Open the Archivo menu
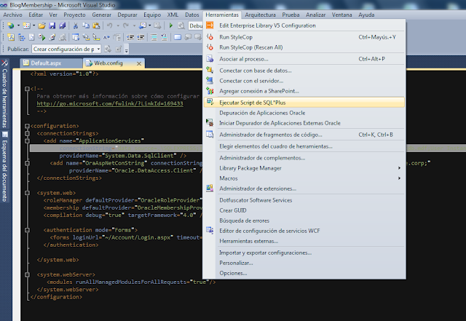The width and height of the screenshot is (466, 321). click(13, 15)
